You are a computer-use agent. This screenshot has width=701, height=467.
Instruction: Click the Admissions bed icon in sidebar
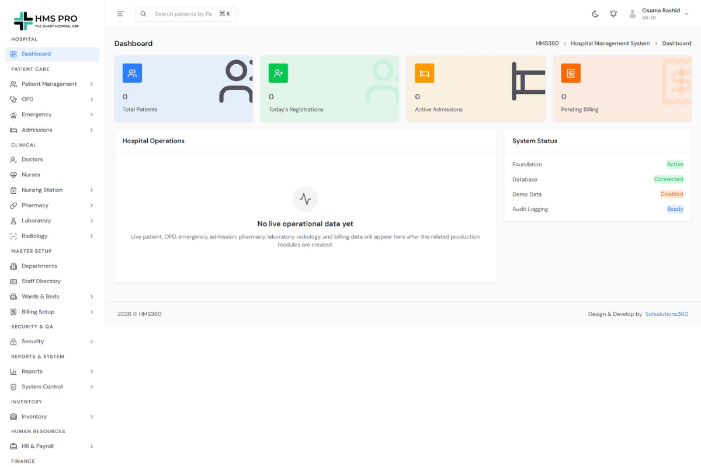click(x=13, y=130)
